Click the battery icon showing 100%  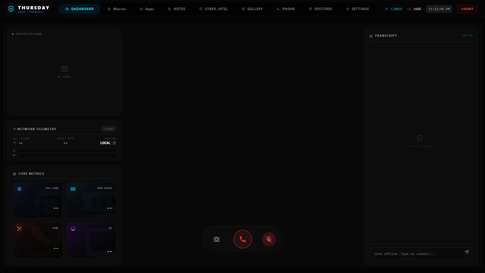click(409, 9)
